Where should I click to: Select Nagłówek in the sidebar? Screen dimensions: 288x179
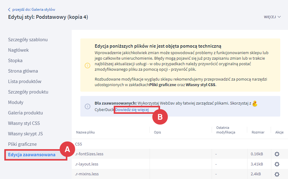point(18,50)
